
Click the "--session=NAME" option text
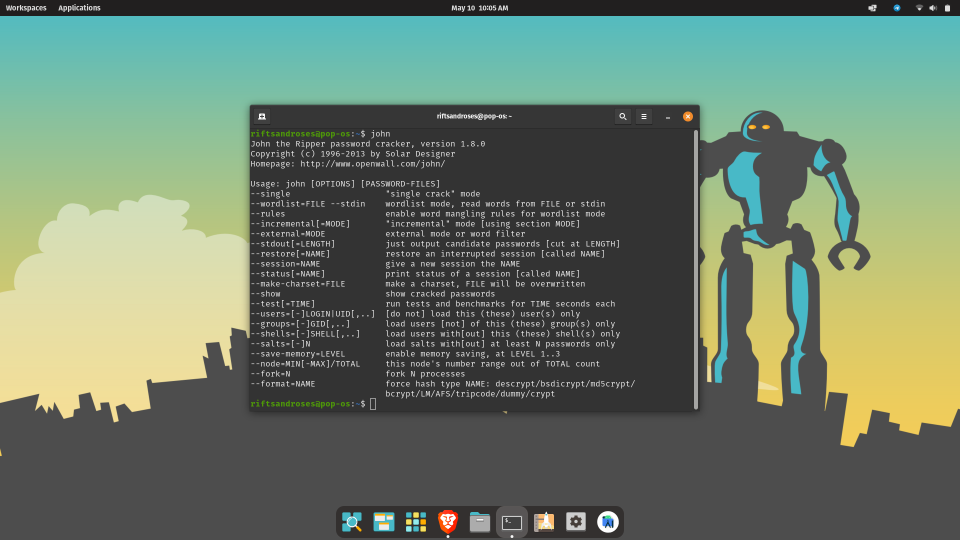[285, 264]
